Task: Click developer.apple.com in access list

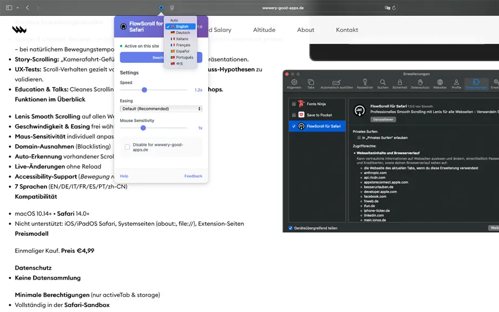Action: (380, 192)
